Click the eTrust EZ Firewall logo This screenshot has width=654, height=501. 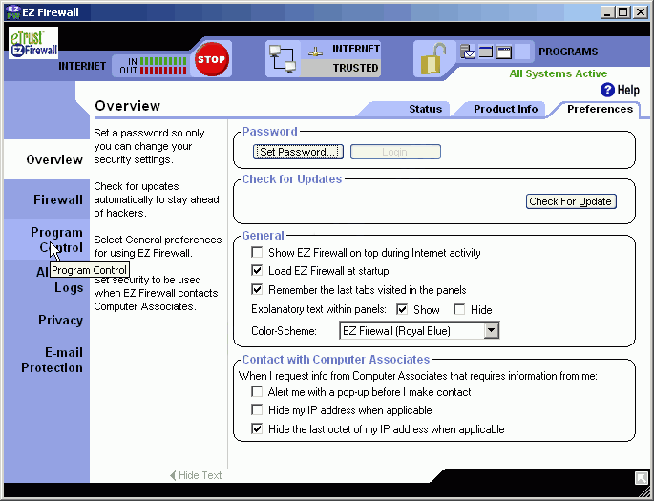[33, 44]
